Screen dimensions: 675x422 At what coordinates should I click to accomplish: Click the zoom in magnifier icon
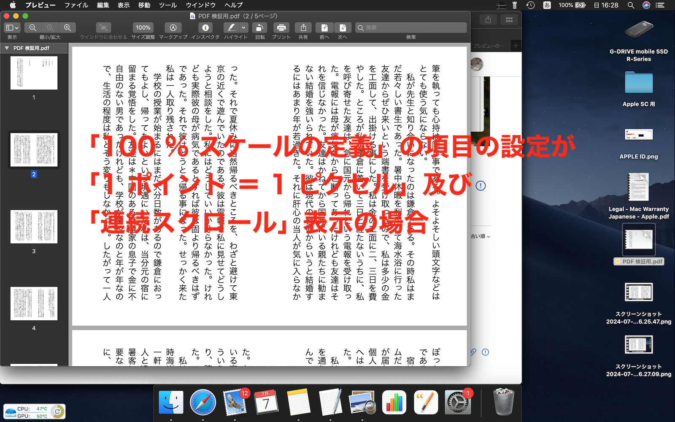(x=67, y=27)
